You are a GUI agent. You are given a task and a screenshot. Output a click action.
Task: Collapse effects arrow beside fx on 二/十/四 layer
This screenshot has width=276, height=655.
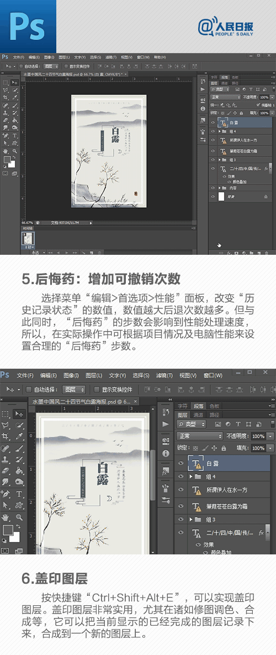tap(268, 533)
